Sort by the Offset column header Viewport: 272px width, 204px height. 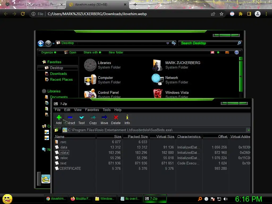(x=216, y=137)
